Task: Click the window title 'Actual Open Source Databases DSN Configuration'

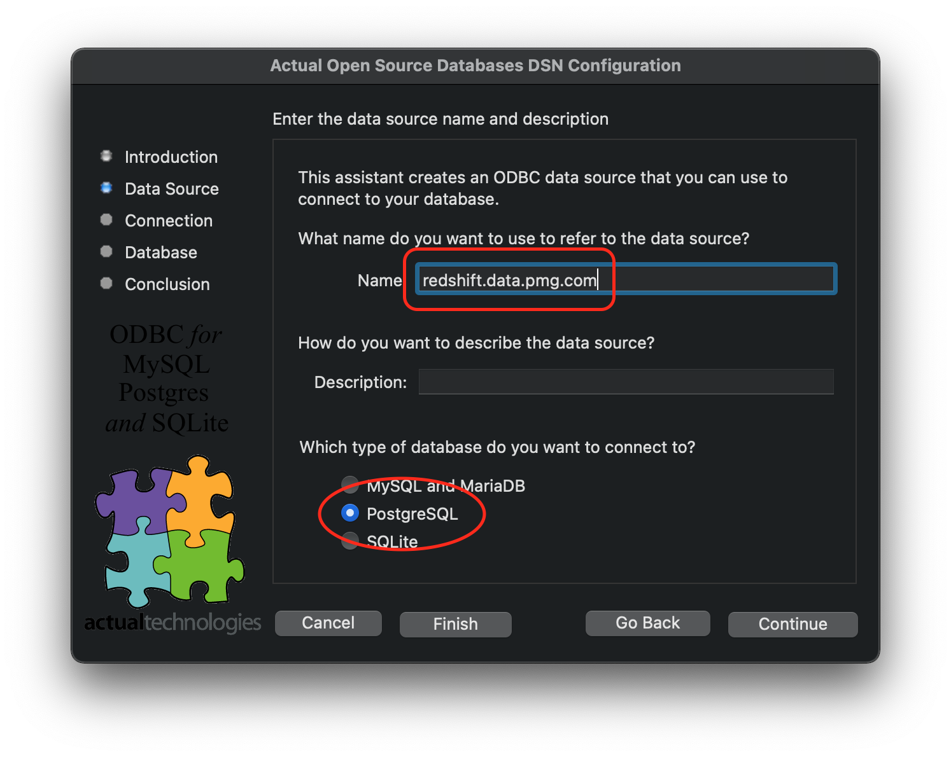Action: pyautogui.click(x=475, y=66)
